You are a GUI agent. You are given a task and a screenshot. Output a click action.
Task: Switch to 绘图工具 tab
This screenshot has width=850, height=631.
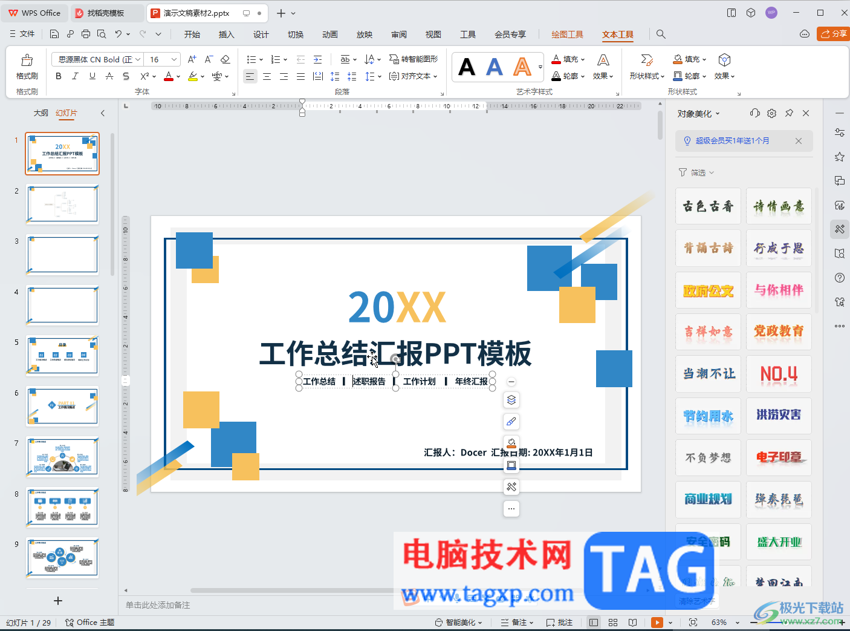(567, 34)
